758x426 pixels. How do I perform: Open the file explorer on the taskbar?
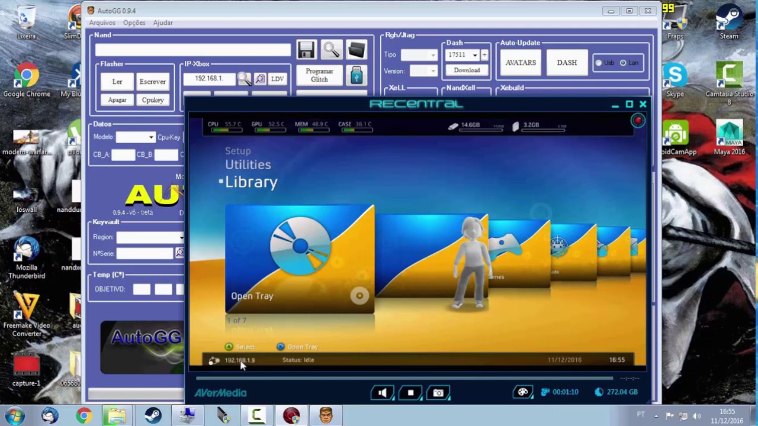[117, 415]
